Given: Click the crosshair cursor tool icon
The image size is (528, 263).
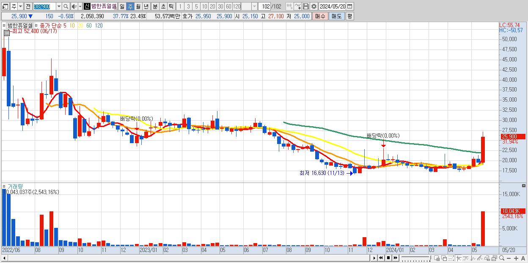Looking at the screenshot, I should (x=459, y=258).
